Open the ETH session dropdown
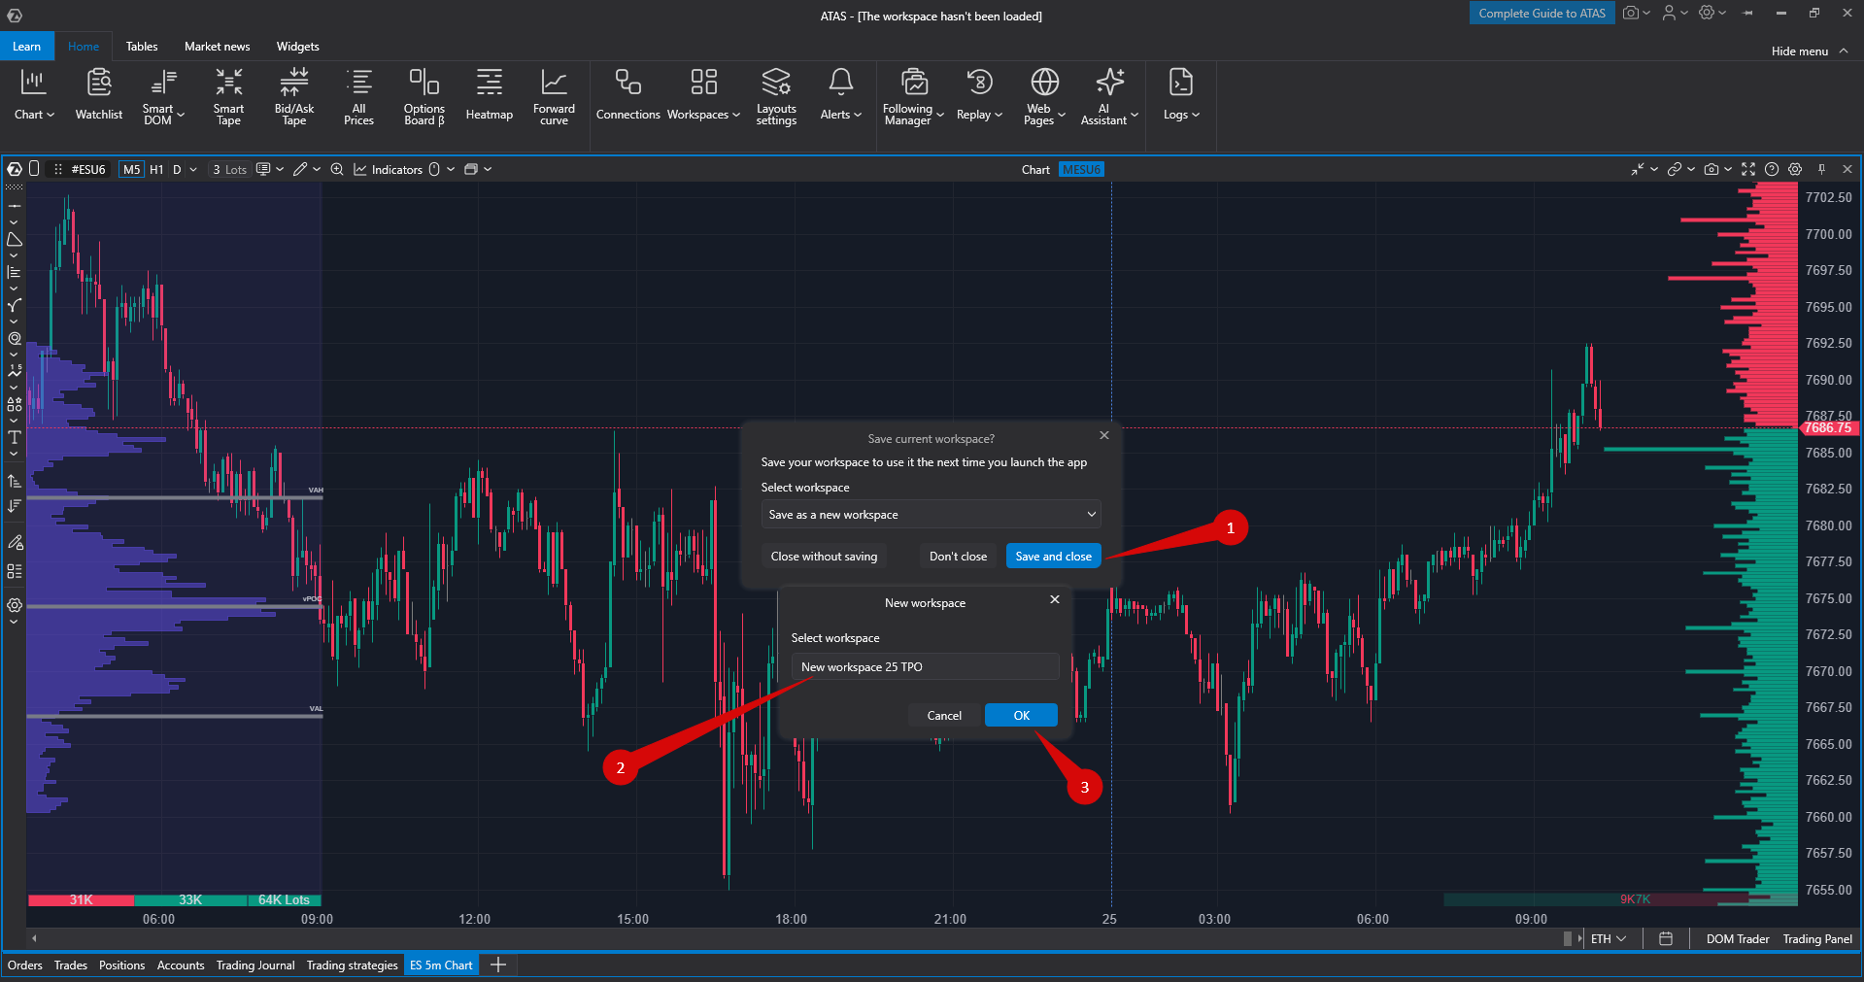The image size is (1864, 982). tap(1609, 939)
